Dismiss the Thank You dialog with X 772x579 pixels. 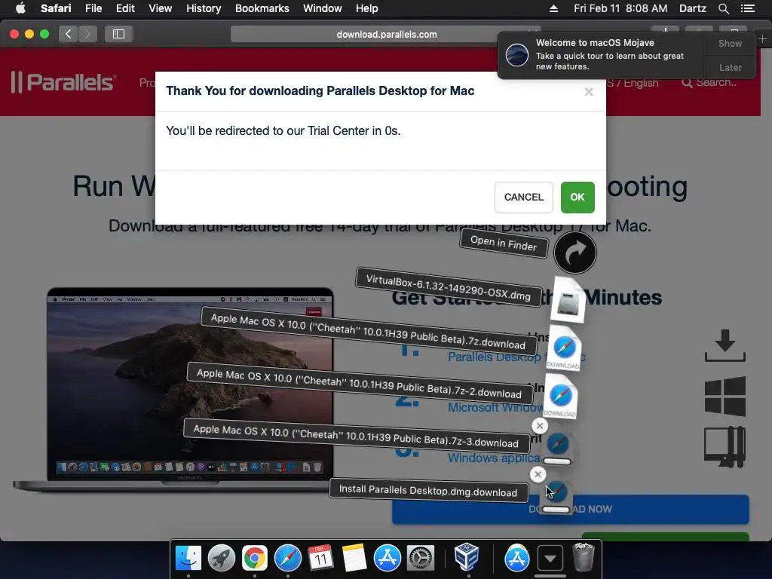(588, 92)
